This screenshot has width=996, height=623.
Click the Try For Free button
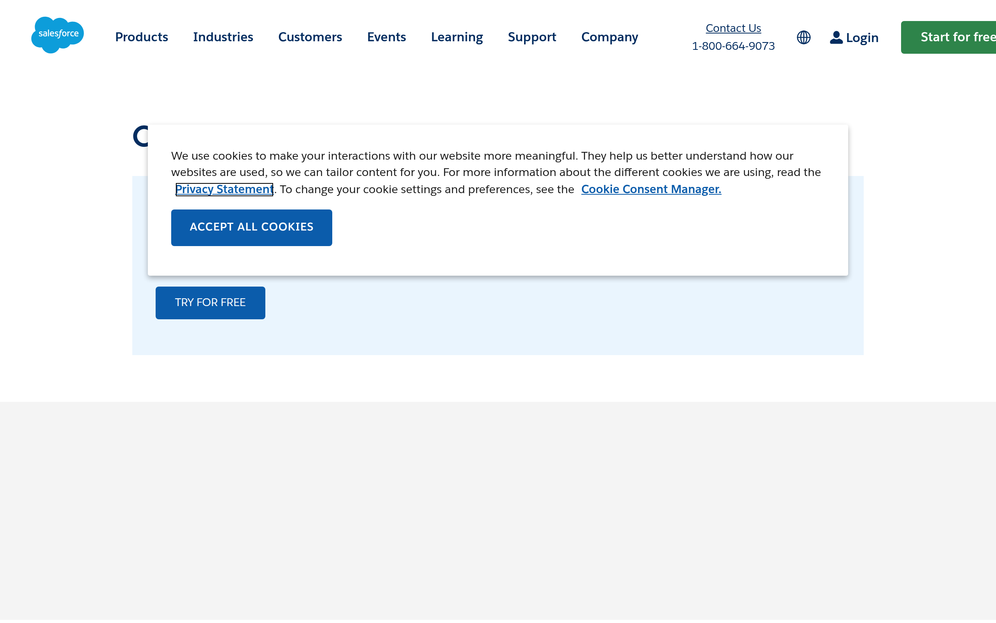coord(210,303)
